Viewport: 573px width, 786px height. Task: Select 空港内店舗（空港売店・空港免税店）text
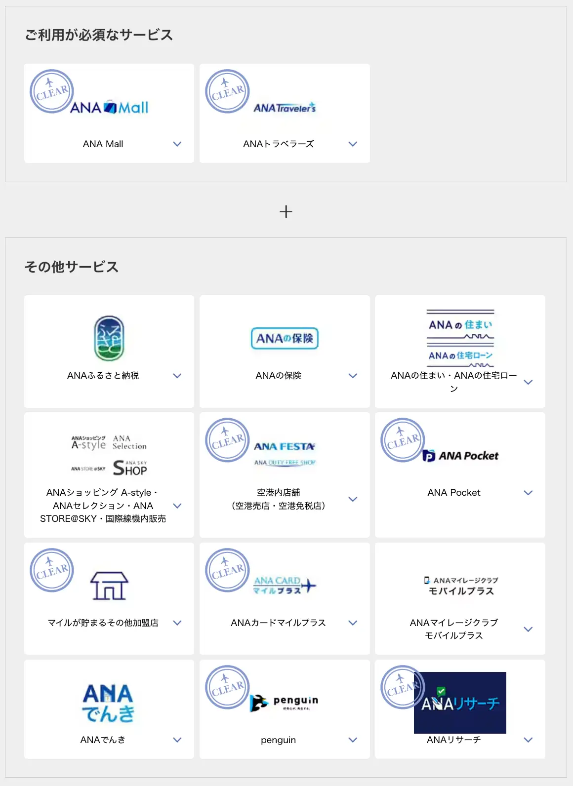point(279,499)
